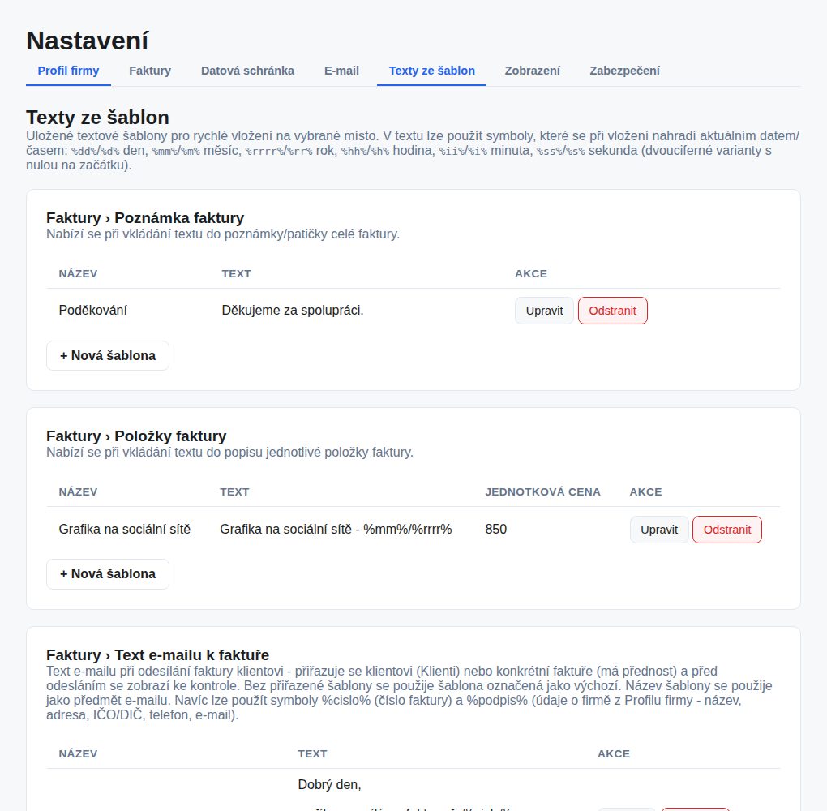Click the text 'Děkujeme za spolupráci.'
827x811 pixels.
[292, 311]
